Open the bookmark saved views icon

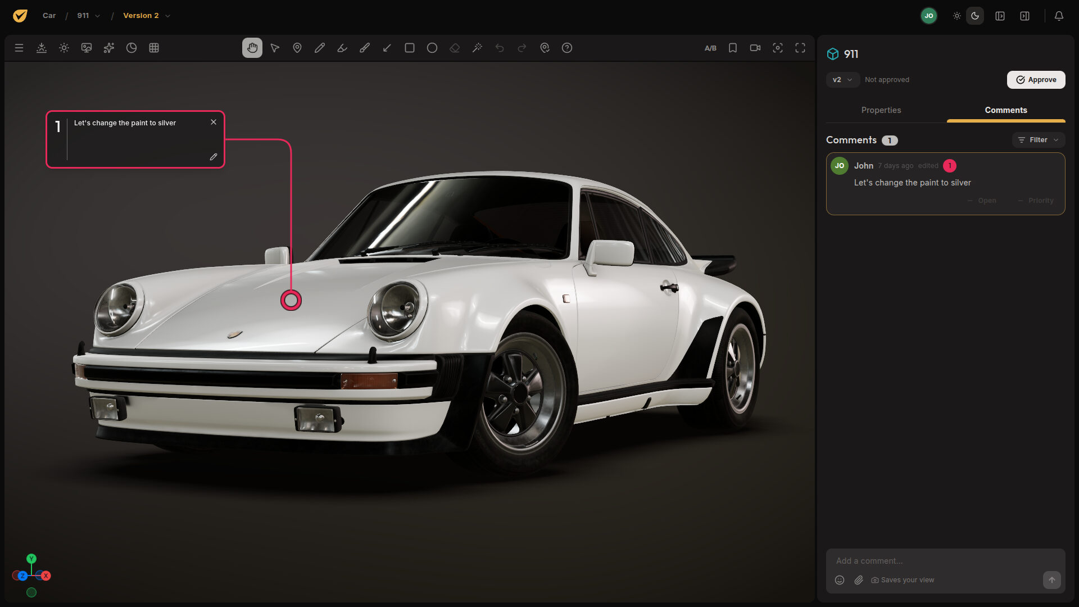pyautogui.click(x=733, y=48)
